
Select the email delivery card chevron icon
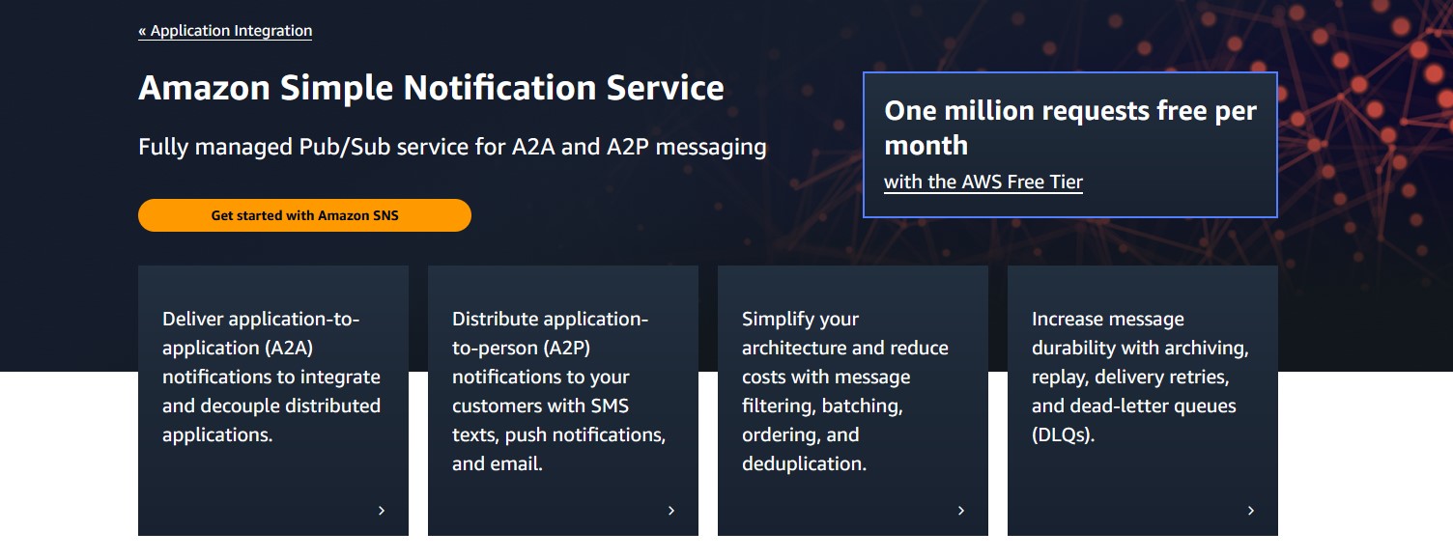(671, 510)
